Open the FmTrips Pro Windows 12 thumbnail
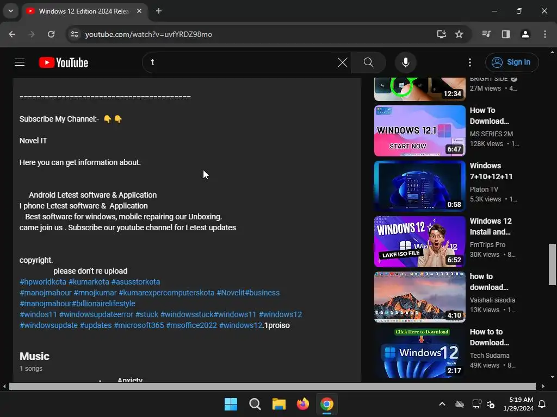This screenshot has width=557, height=417. (x=419, y=242)
